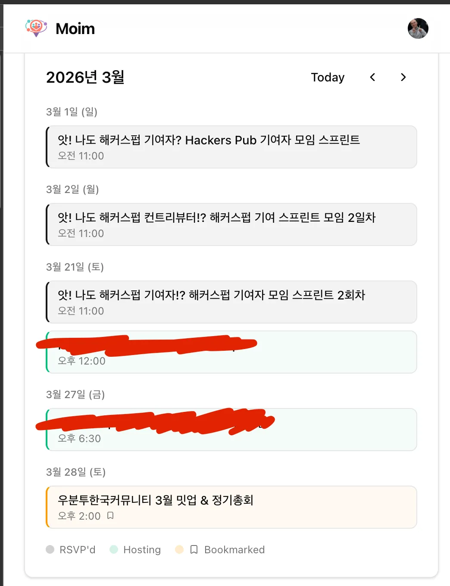
Task: Go to previous month with left chevron
Action: [x=372, y=77]
